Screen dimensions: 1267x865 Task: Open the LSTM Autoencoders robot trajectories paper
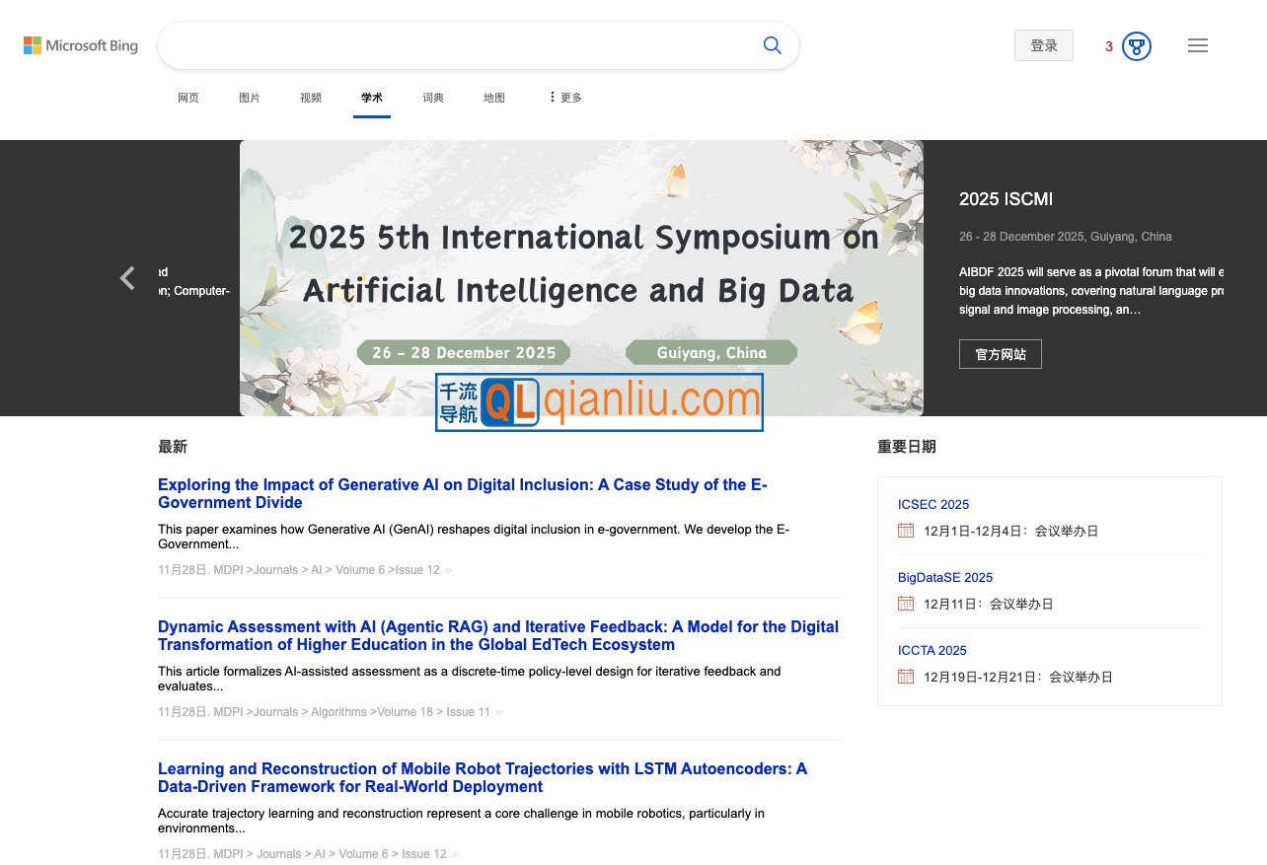(482, 777)
